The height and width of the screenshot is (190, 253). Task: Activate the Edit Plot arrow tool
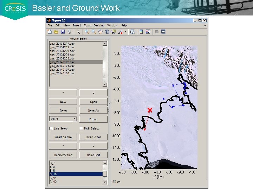pyautogui.click(x=79, y=32)
